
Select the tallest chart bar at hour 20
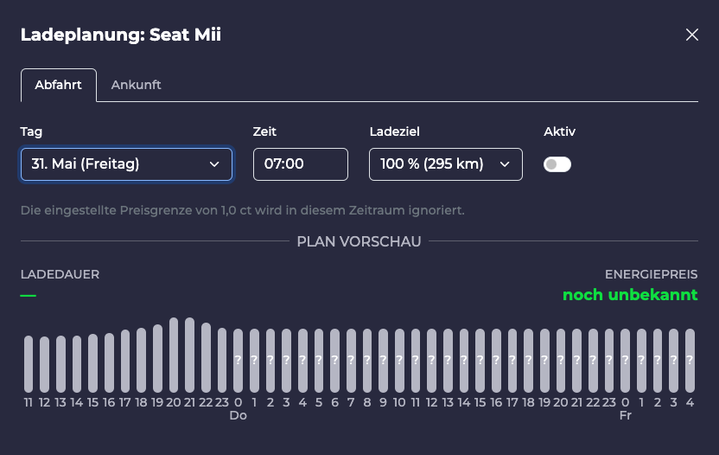[x=174, y=355]
